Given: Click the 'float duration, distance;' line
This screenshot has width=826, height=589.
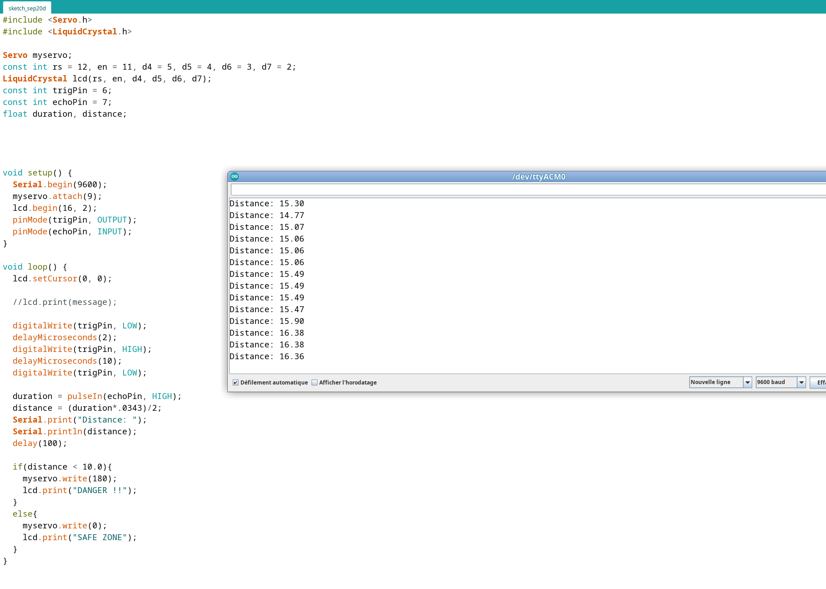Looking at the screenshot, I should point(65,114).
